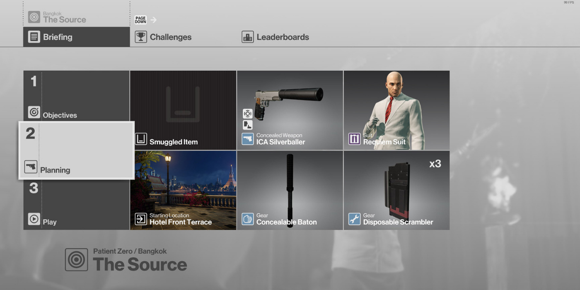Click the Play circle icon
The width and height of the screenshot is (580, 290).
34,219
